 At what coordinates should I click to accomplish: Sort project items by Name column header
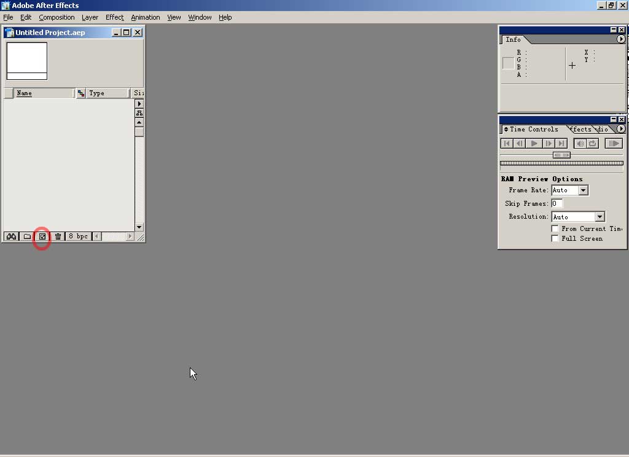(43, 93)
